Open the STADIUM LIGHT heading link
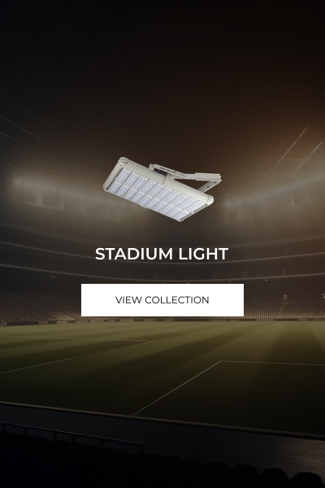Image resolution: width=325 pixels, height=488 pixels. (x=162, y=254)
